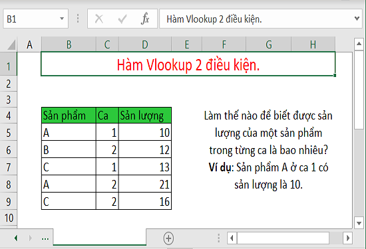
Task: Click the Sản lượng cell showing 12
Action: [x=145, y=149]
